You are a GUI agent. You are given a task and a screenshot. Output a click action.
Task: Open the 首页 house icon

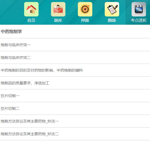31,9
